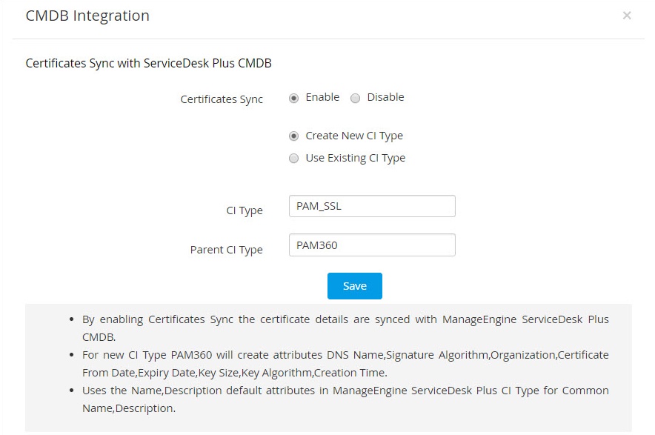Screen dimensions: 655x435
Task: Click the CI Type field containing PAM_SSL
Action: 372,206
